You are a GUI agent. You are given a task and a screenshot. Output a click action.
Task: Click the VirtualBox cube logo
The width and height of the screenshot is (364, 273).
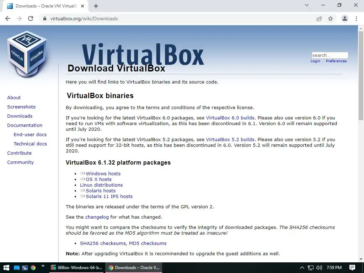(27, 54)
